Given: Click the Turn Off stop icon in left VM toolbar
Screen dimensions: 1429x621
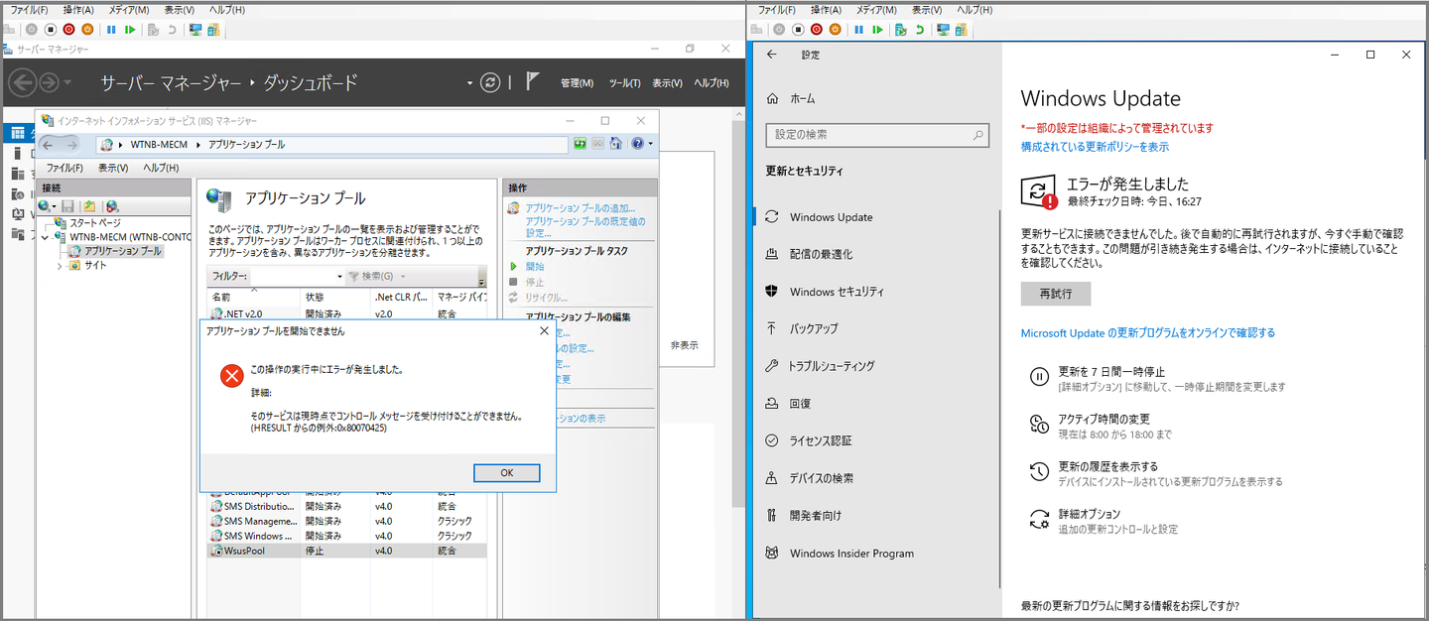Looking at the screenshot, I should (51, 30).
